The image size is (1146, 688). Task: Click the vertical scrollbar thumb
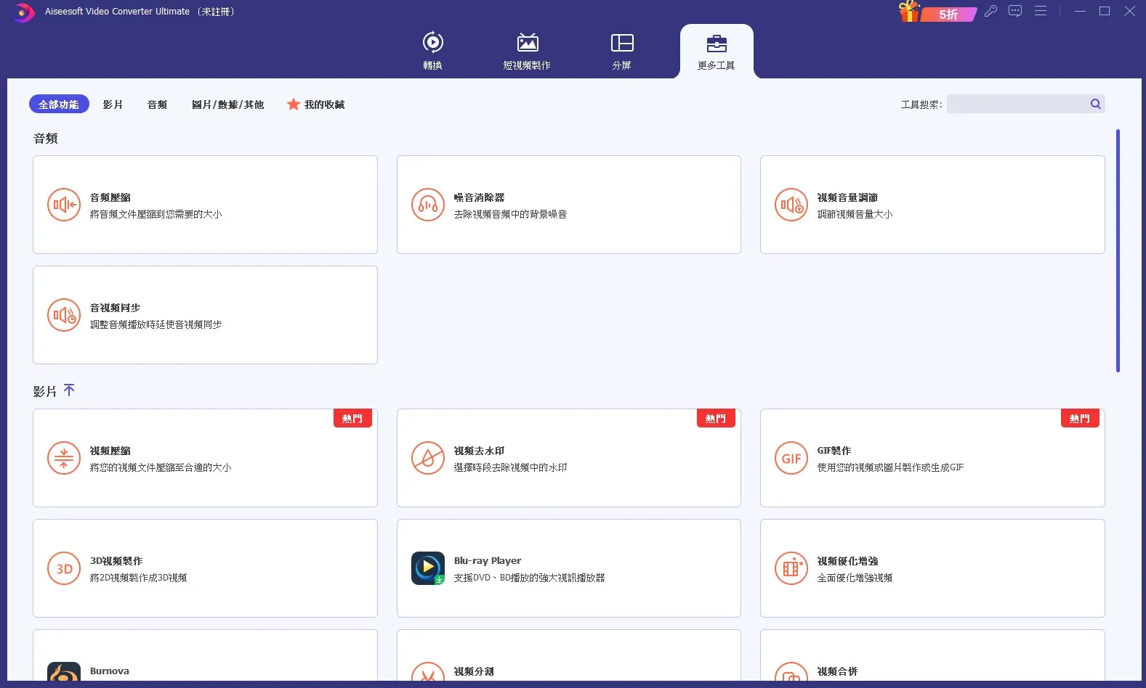1118,250
